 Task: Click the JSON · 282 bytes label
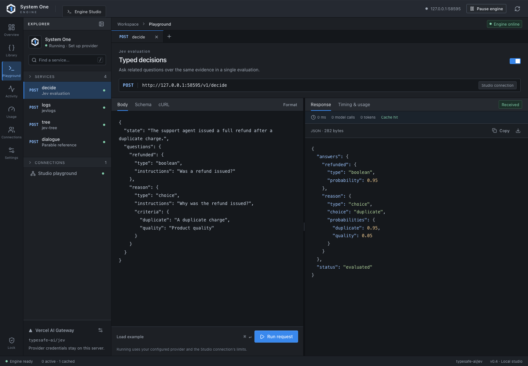327,131
